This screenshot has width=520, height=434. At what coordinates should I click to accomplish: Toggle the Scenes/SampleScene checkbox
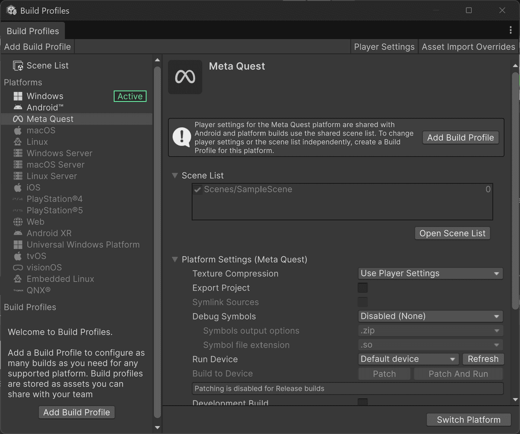pyautogui.click(x=198, y=190)
